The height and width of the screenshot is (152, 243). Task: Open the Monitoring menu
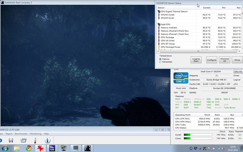pos(36,134)
